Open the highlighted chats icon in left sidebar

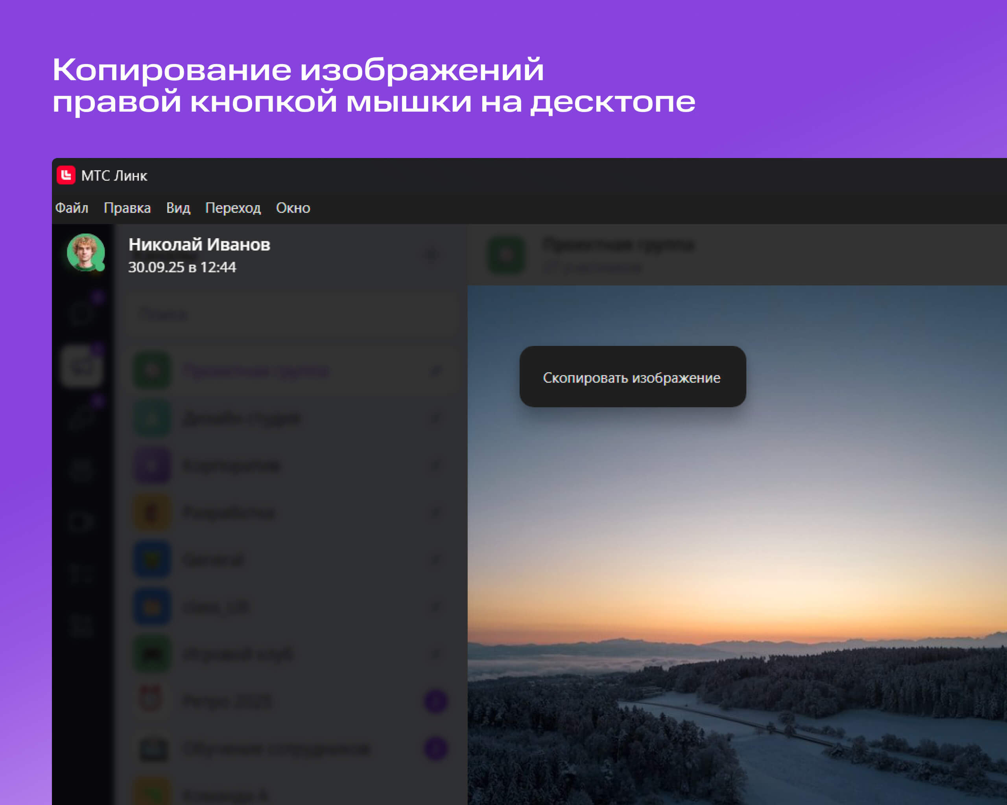(82, 366)
